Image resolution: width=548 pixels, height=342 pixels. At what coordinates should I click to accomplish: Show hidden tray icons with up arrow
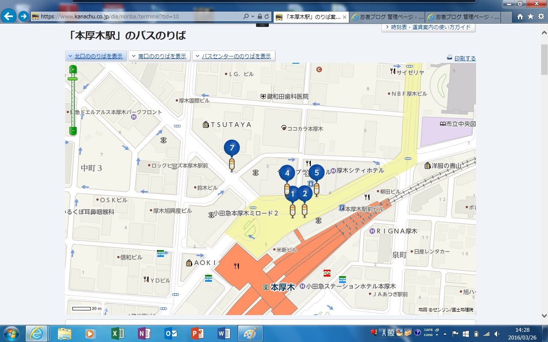(445, 333)
